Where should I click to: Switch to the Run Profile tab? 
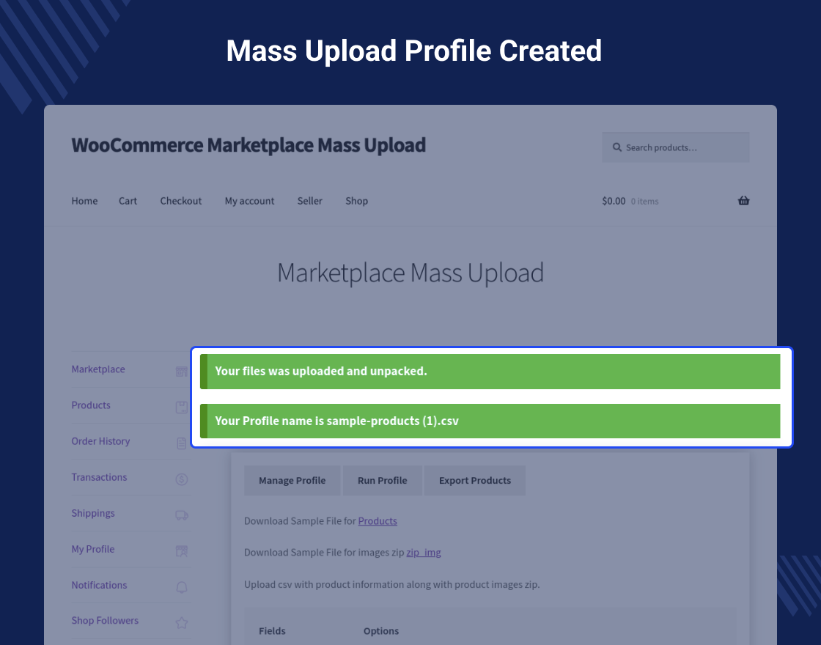pos(382,481)
